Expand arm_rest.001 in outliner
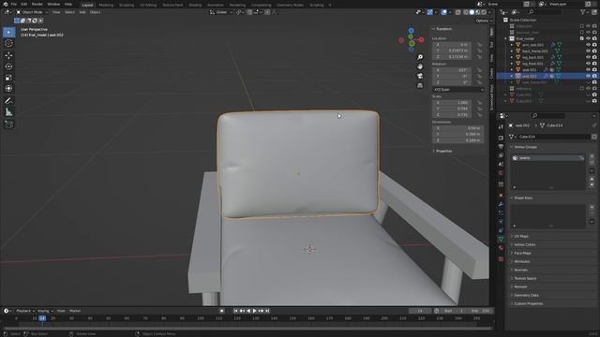This screenshot has width=600, height=337. click(512, 45)
